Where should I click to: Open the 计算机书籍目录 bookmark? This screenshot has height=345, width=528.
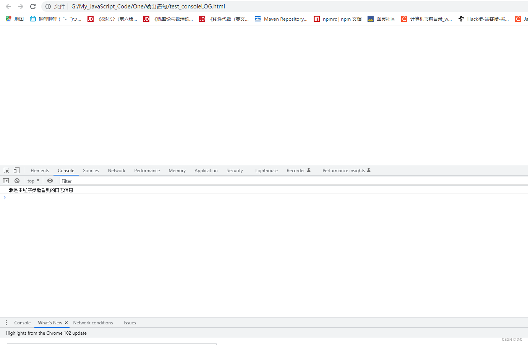coord(427,19)
